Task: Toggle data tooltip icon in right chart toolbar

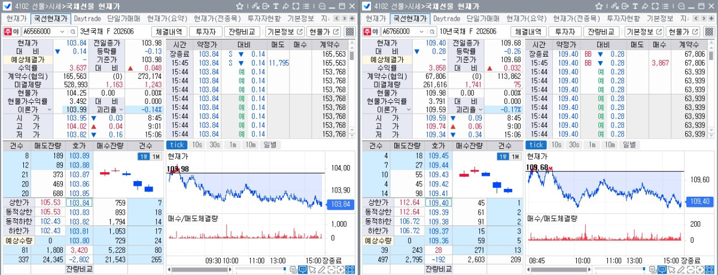Action: coord(663,270)
